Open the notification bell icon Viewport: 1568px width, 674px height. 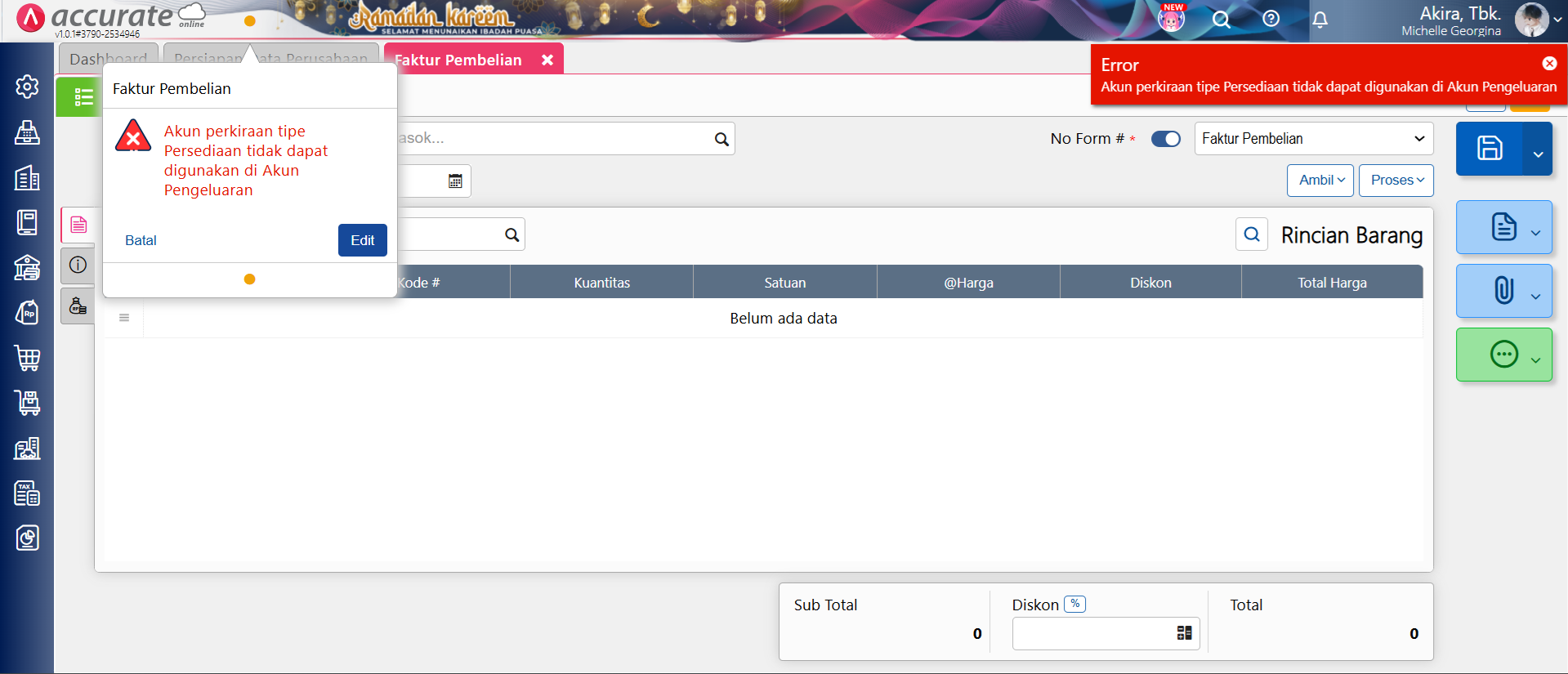point(1320,20)
